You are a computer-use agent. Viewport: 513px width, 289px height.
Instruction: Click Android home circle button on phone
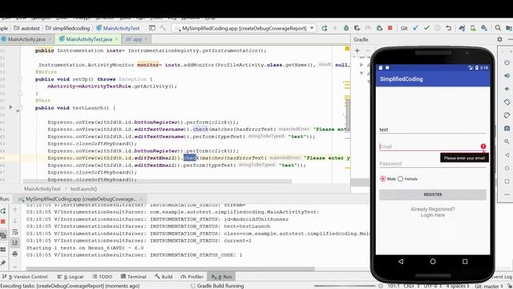433,262
